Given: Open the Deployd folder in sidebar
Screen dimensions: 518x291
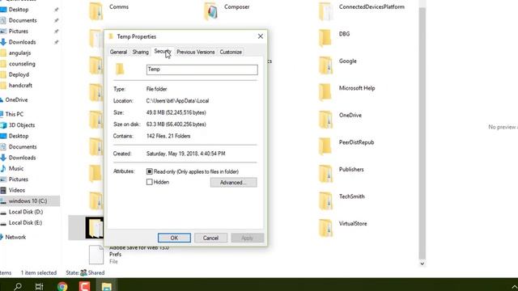Looking at the screenshot, I should [x=19, y=74].
